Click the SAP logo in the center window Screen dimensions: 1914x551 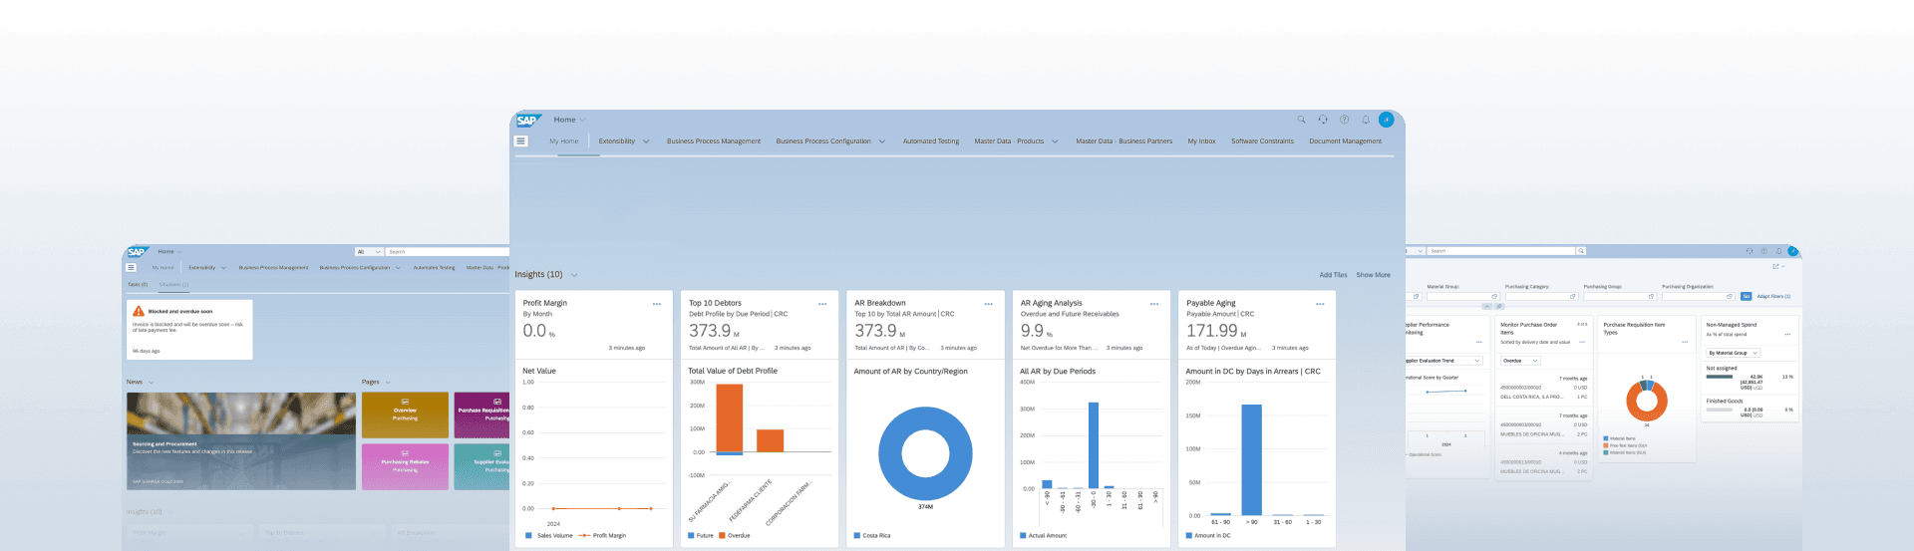click(527, 121)
